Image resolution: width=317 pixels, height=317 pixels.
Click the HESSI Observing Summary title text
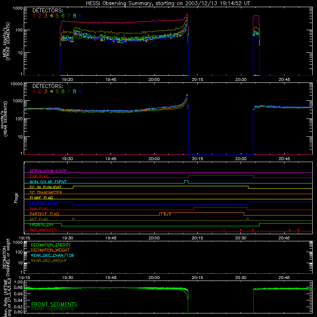coord(168,4)
